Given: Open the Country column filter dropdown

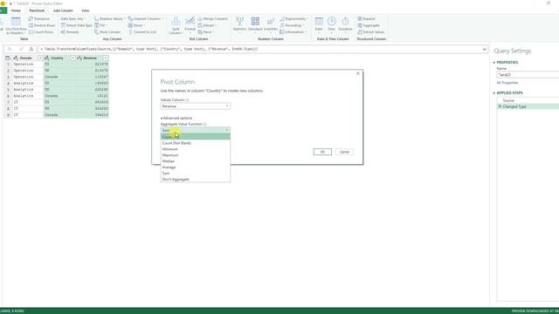Looking at the screenshot, I should click(72, 58).
